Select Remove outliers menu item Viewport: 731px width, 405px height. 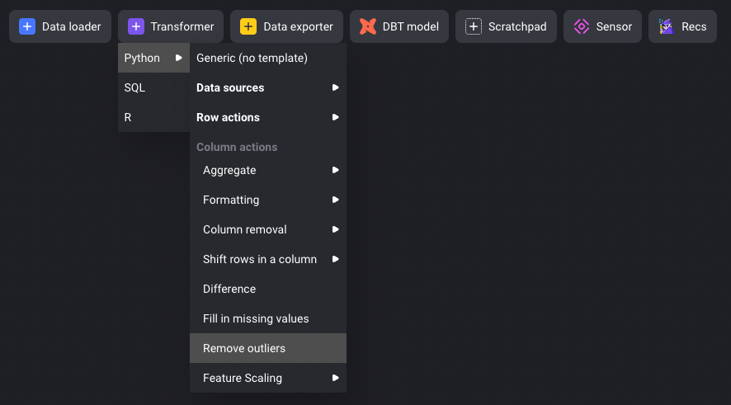pos(268,348)
